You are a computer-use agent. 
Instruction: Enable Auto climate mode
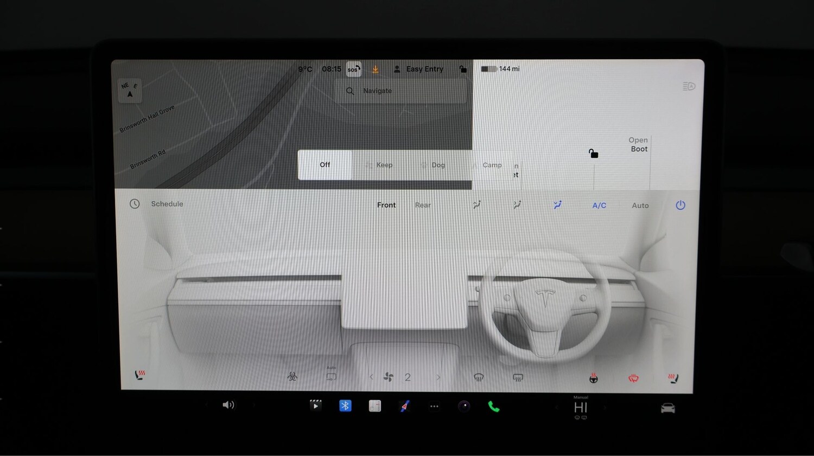point(640,205)
